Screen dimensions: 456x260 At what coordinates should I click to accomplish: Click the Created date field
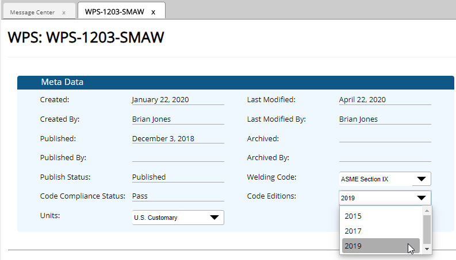pyautogui.click(x=178, y=100)
